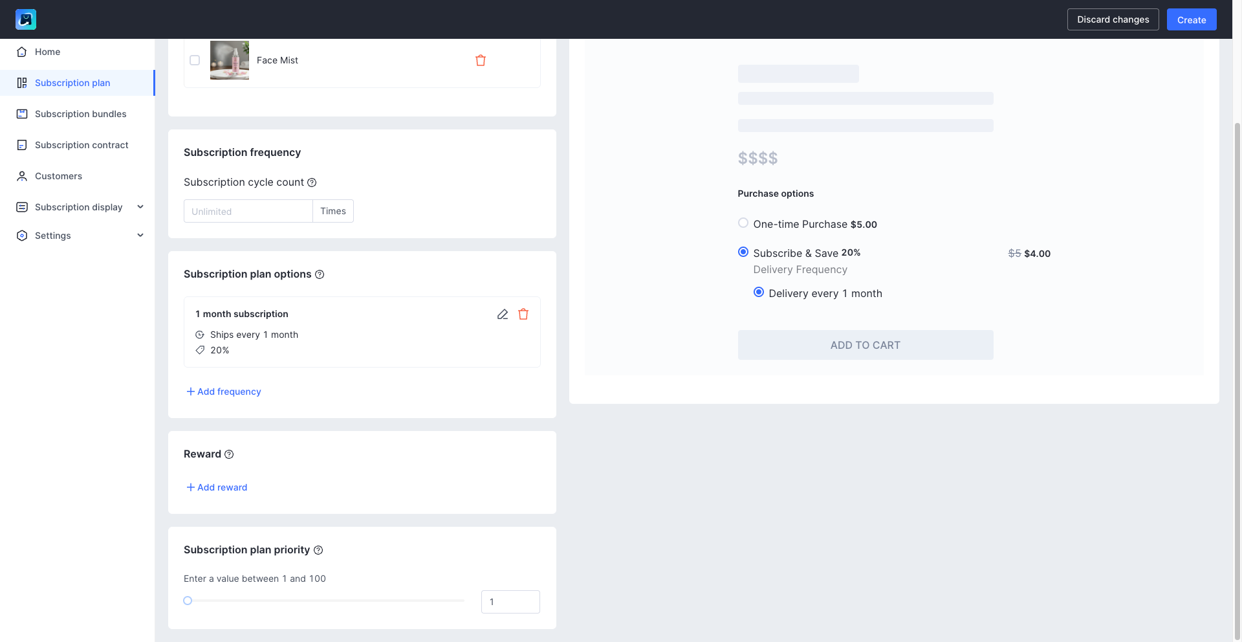The image size is (1242, 642).
Task: Go to Subscription bundles
Action: pyautogui.click(x=80, y=114)
